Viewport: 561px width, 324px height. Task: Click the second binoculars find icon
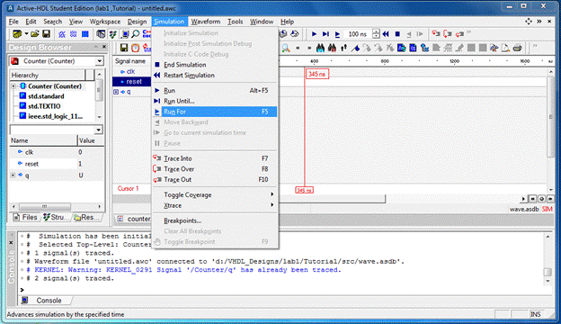click(x=332, y=48)
